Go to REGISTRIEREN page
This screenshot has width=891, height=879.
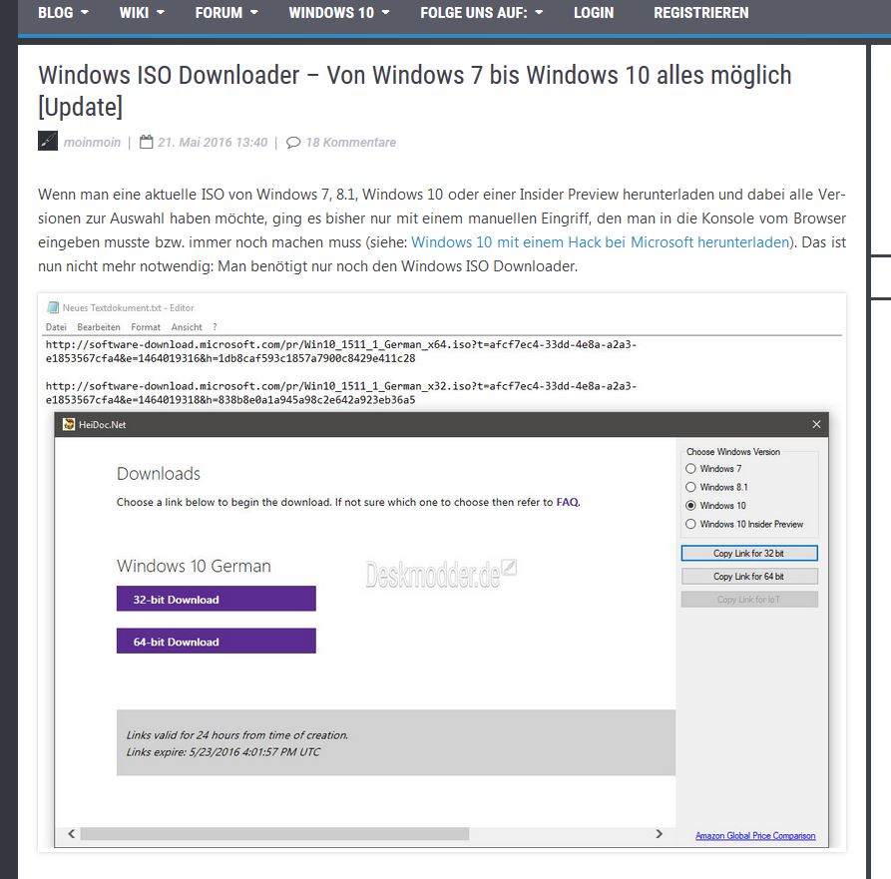pos(700,13)
